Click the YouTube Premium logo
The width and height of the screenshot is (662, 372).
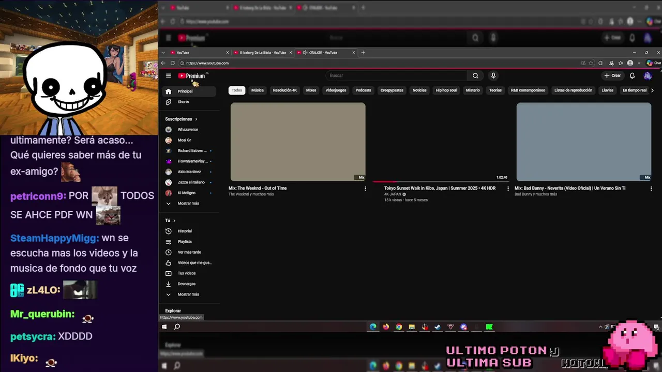pyautogui.click(x=192, y=76)
